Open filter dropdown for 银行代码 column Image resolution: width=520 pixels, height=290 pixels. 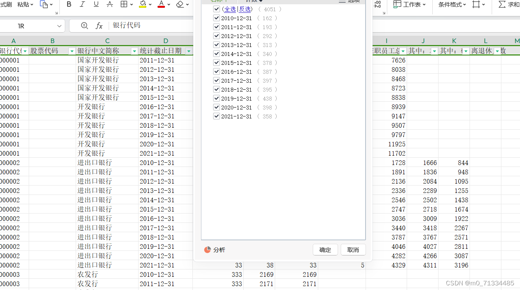25,51
